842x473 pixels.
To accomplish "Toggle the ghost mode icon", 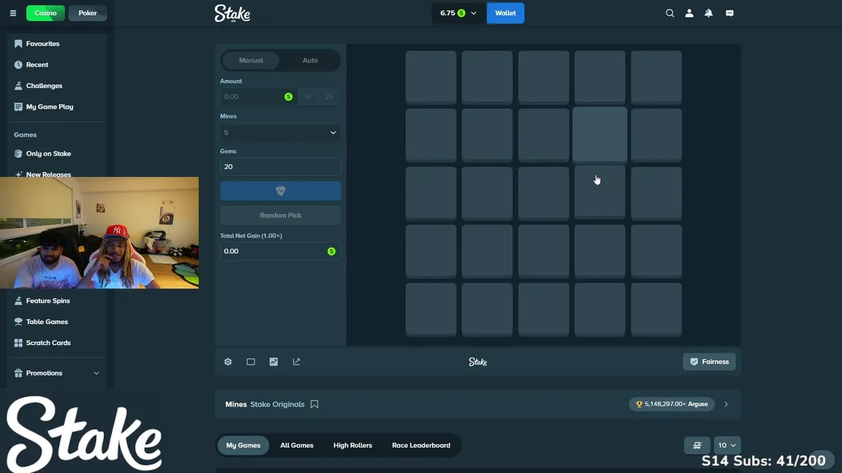I will click(x=697, y=445).
